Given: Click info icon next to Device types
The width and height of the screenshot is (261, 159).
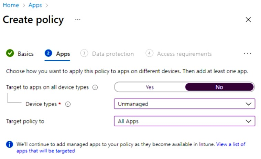Looking at the screenshot, I should [68, 104].
